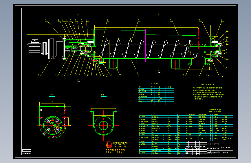Select the support leg under the trough near the motor
Screen dimensions: 251x163
[x=113, y=64]
